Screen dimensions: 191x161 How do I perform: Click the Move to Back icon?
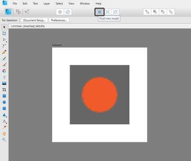tap(147, 12)
